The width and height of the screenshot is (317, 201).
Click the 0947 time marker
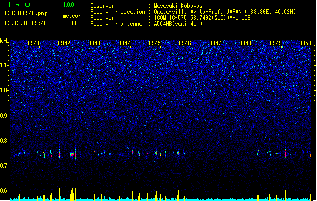tap(215, 43)
